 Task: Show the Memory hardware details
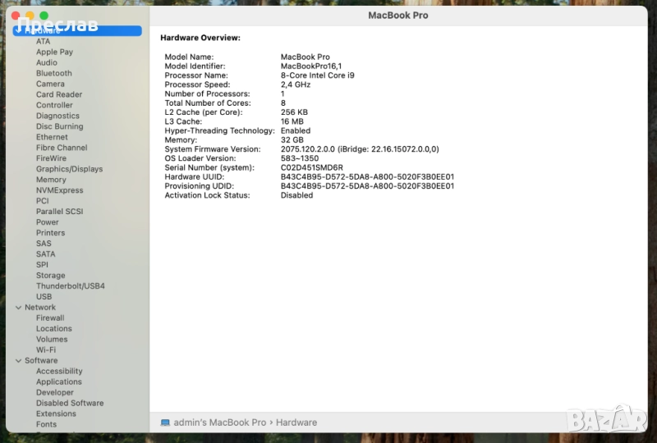[x=51, y=180]
